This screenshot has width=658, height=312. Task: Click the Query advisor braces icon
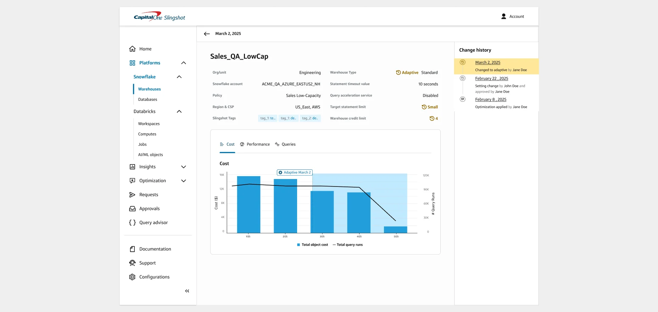pos(132,223)
